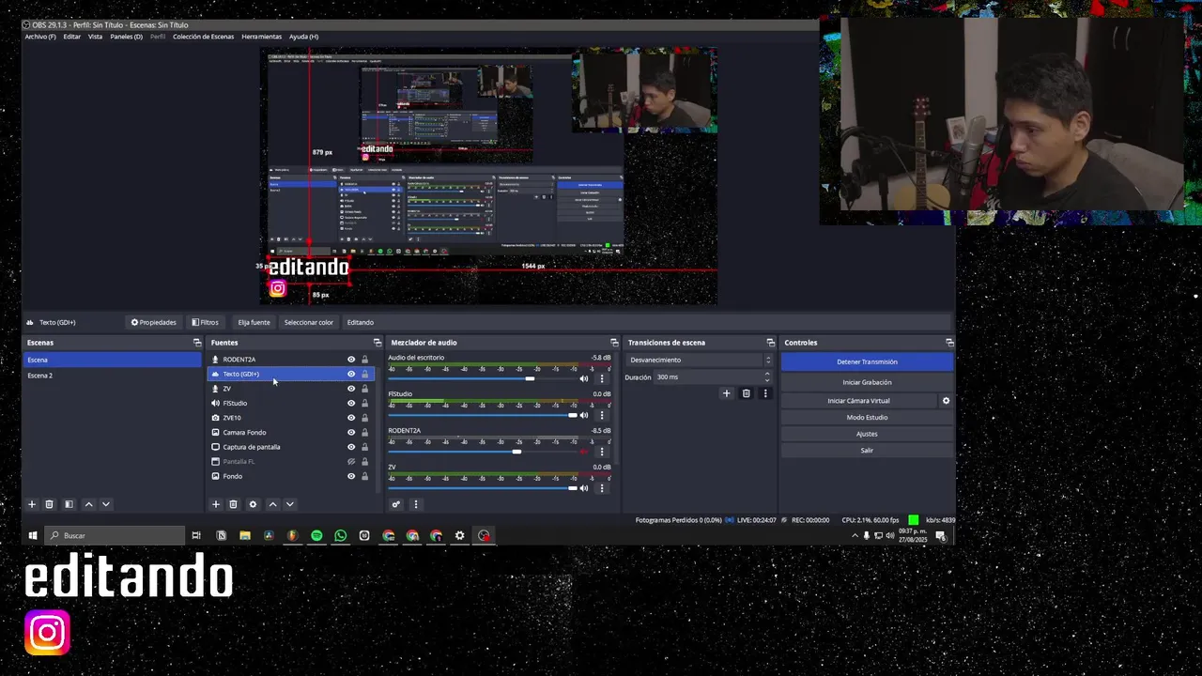Unmute the RODENT2A audio channel
This screenshot has height=676, width=1202.
point(583,452)
